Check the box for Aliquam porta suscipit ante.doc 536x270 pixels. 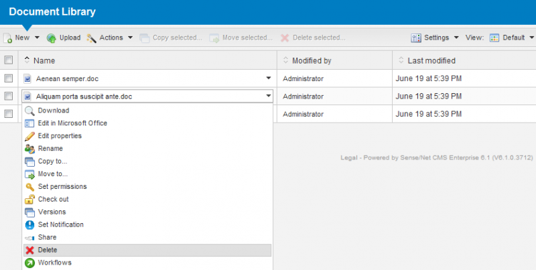coord(9,96)
